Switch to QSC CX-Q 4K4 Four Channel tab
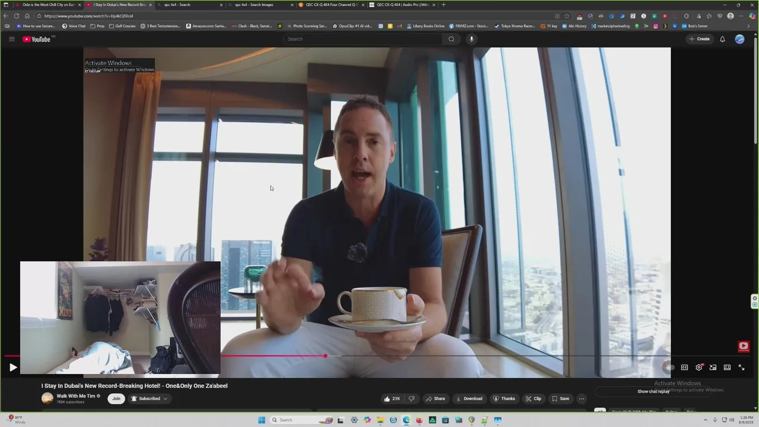The width and height of the screenshot is (759, 427). 331,5
